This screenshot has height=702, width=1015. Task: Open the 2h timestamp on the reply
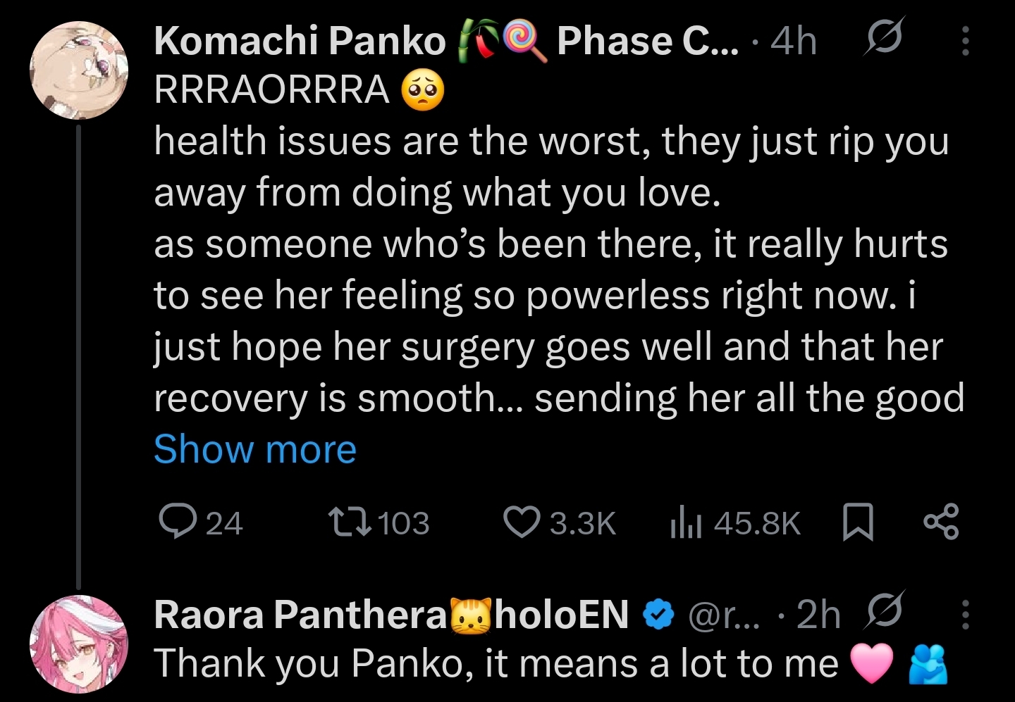tap(818, 615)
